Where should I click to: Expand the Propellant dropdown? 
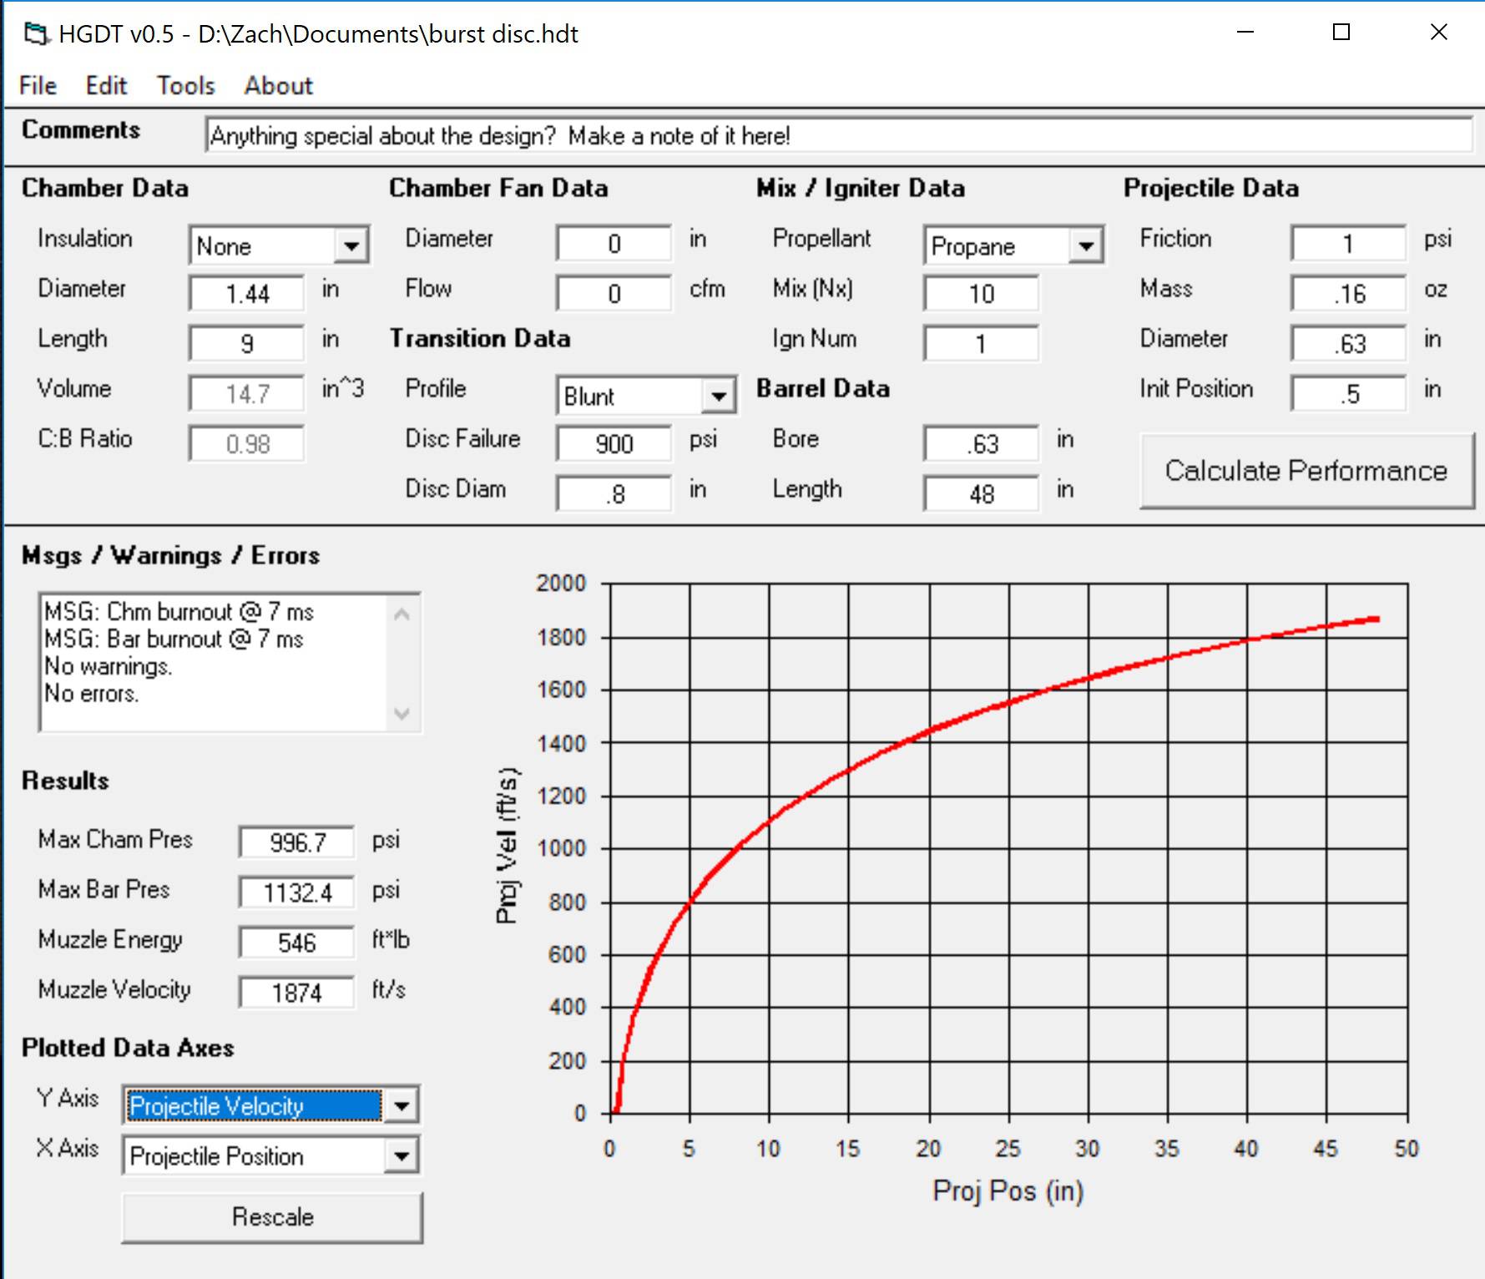pyautogui.click(x=1086, y=246)
